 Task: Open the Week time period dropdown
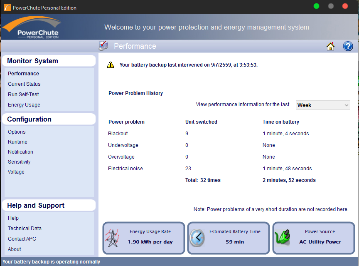click(x=323, y=105)
